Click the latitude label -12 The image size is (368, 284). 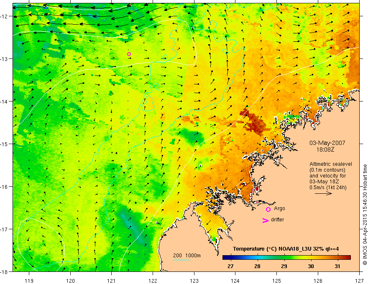pyautogui.click(x=5, y=16)
